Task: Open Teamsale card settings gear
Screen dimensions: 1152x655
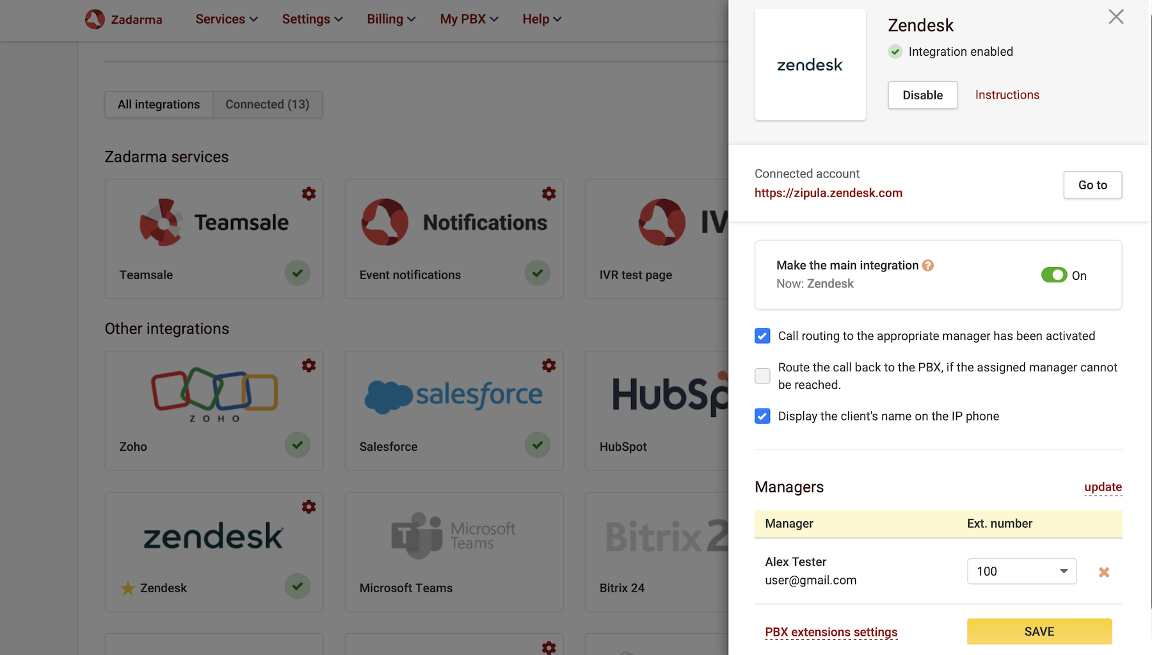Action: 309,193
